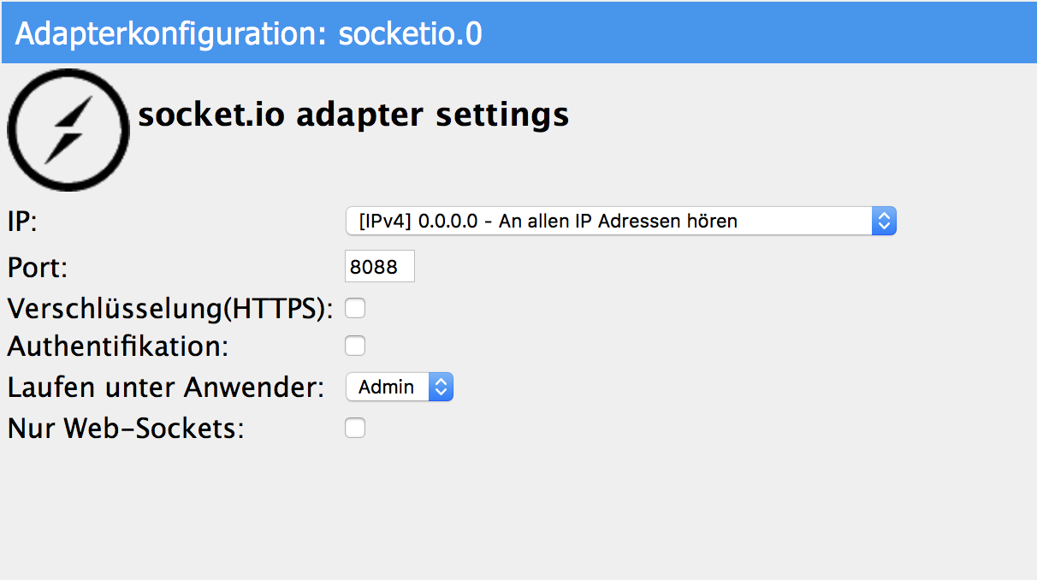Click the 'socket.io adapter settings' heading
Image resolution: width=1037 pixels, height=580 pixels.
[353, 114]
